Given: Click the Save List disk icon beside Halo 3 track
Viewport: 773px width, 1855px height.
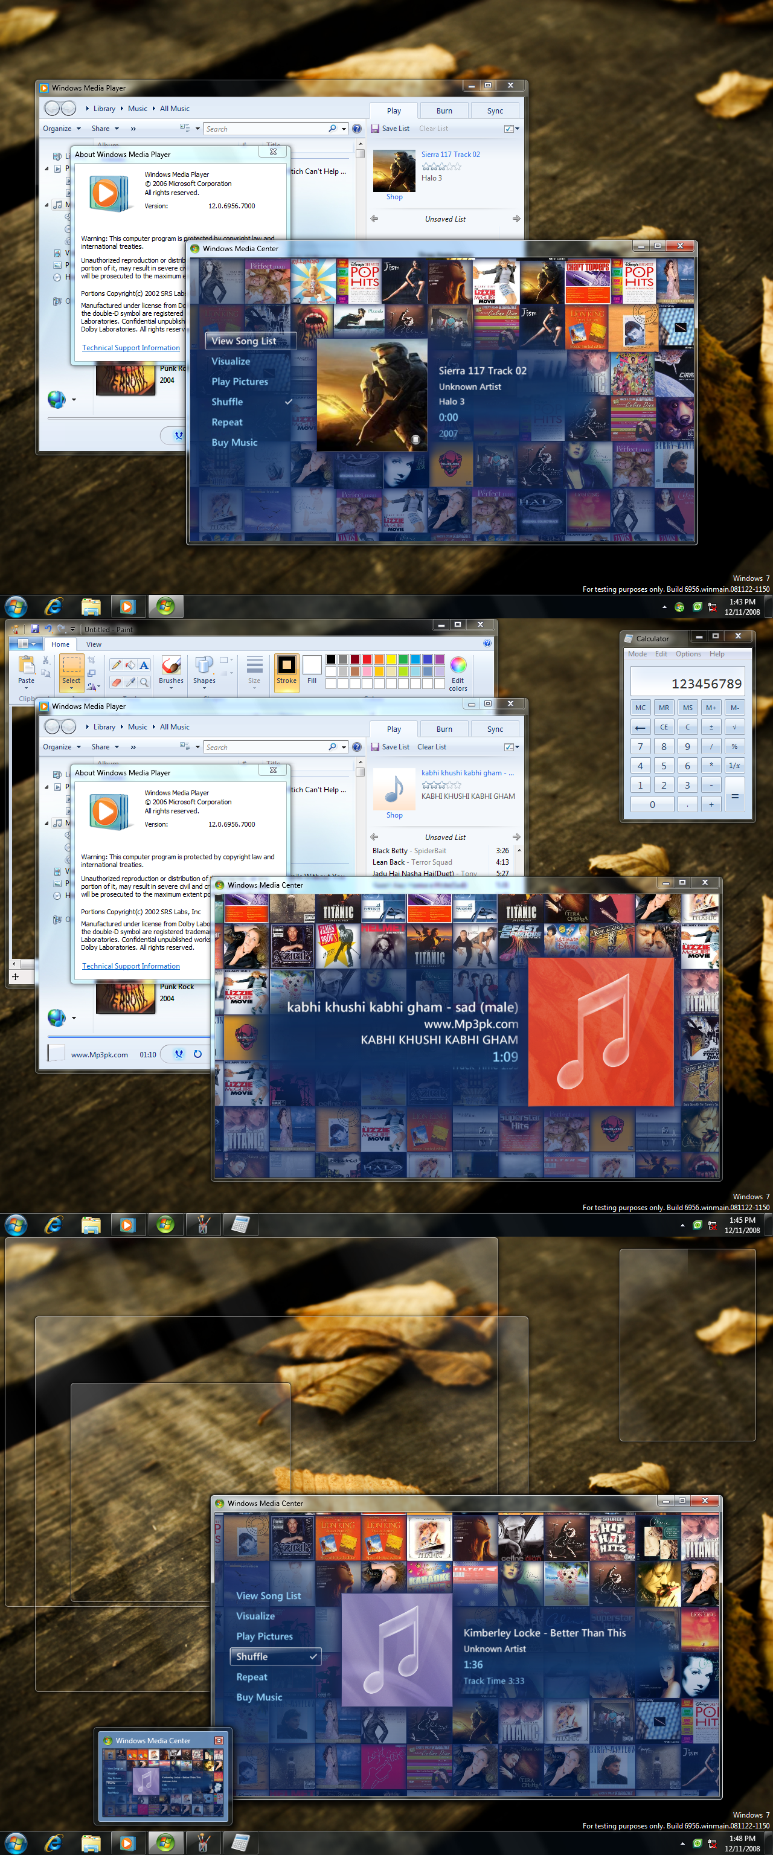Looking at the screenshot, I should coord(374,129).
